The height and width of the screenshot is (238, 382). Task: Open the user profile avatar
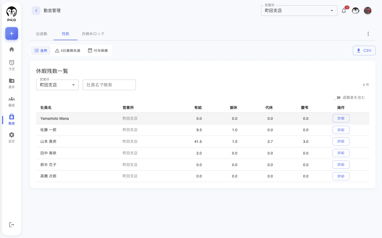(368, 11)
